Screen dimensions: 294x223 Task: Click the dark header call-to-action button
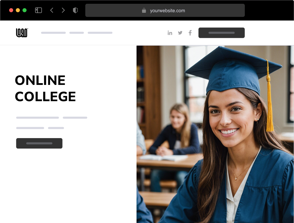tap(222, 33)
